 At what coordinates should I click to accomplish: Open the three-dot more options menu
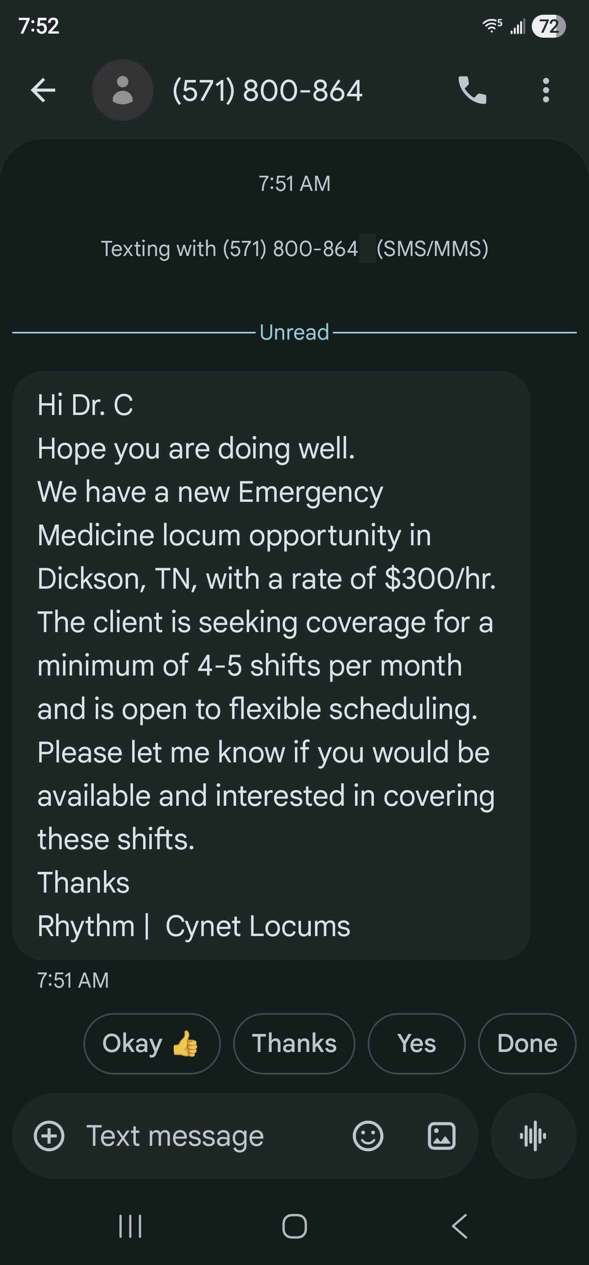pyautogui.click(x=545, y=91)
